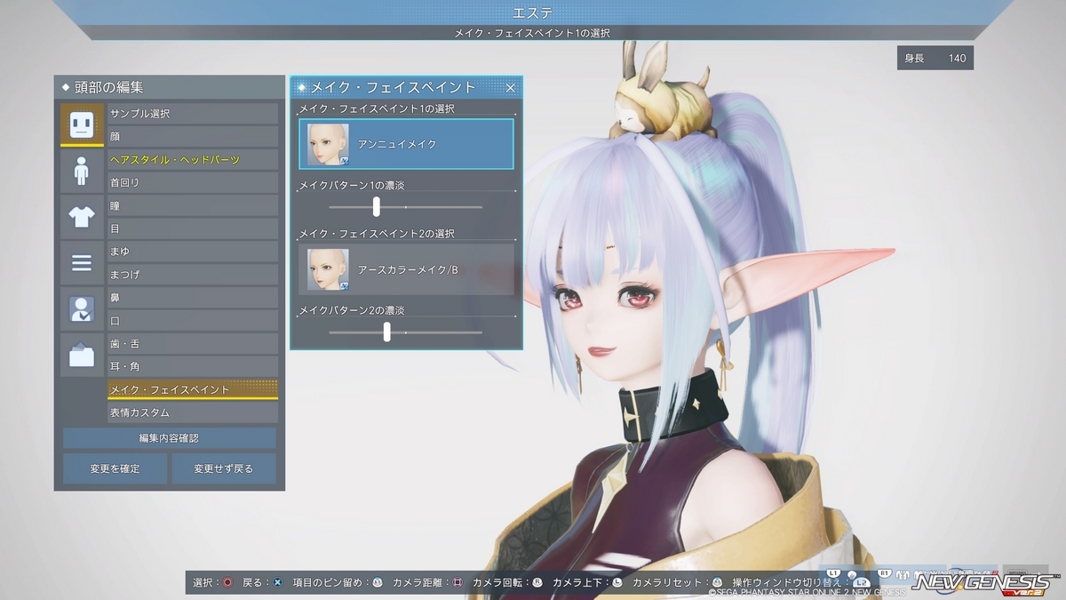This screenshot has width=1066, height=600.
Task: Open the head editing face category icon
Action: pos(82,124)
